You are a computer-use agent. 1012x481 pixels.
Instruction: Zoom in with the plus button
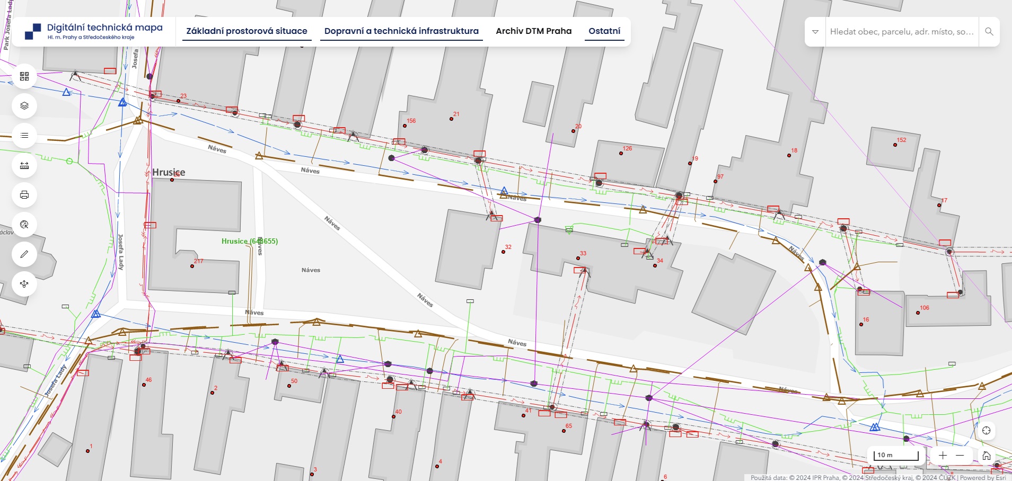click(943, 456)
